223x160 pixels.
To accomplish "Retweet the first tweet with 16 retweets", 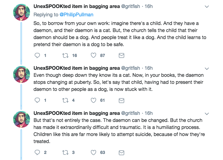I will tap(65, 55).
